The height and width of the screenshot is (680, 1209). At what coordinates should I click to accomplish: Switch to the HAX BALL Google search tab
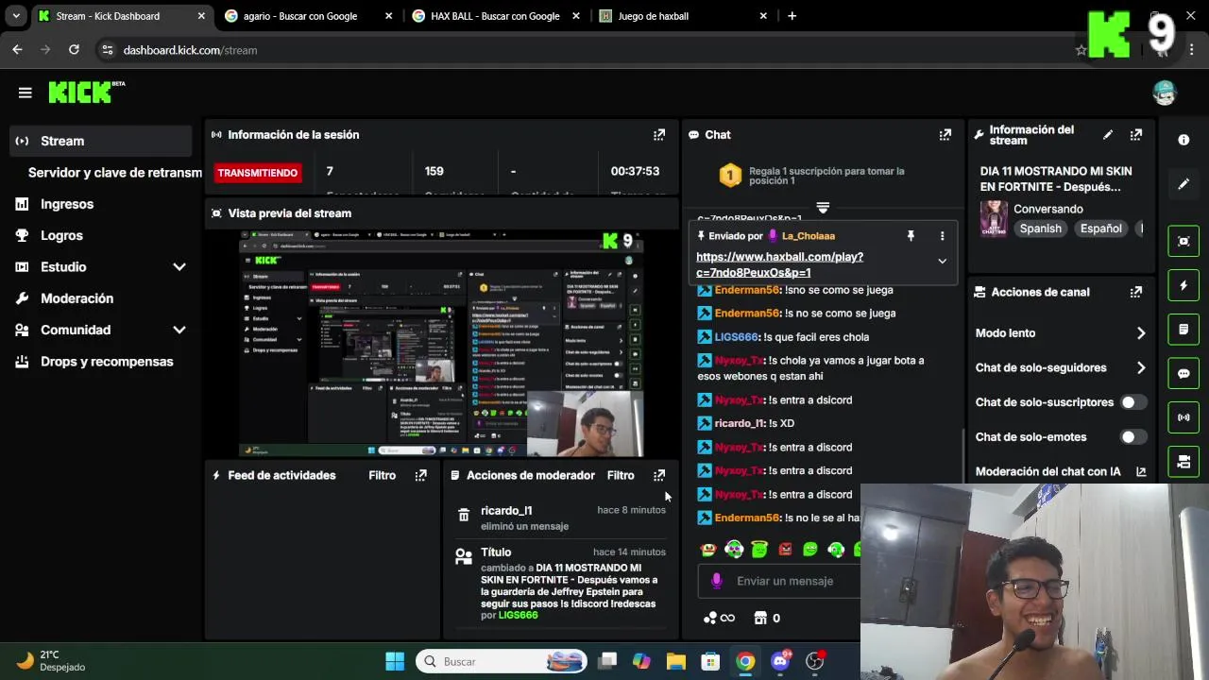point(495,16)
